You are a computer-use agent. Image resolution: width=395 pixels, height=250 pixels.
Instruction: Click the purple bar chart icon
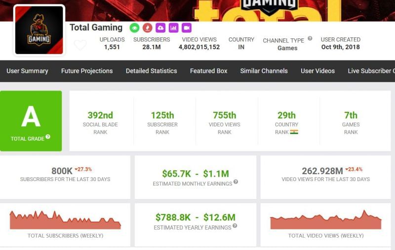(173, 28)
